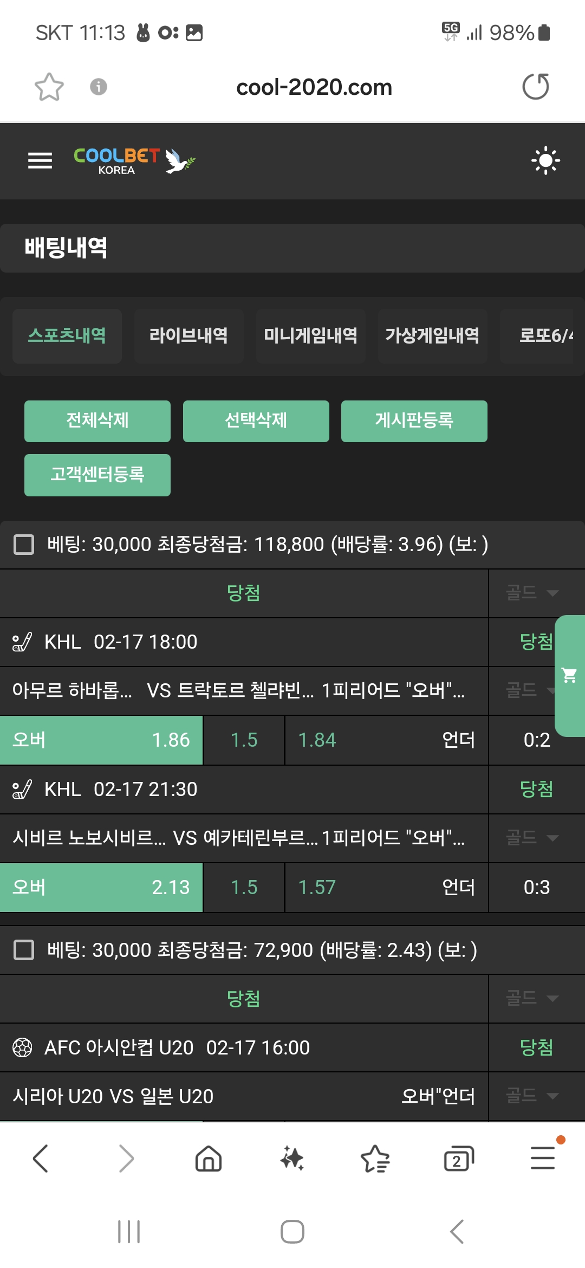The image size is (585, 1268).
Task: Open the floating shopping cart tab
Action: [570, 675]
